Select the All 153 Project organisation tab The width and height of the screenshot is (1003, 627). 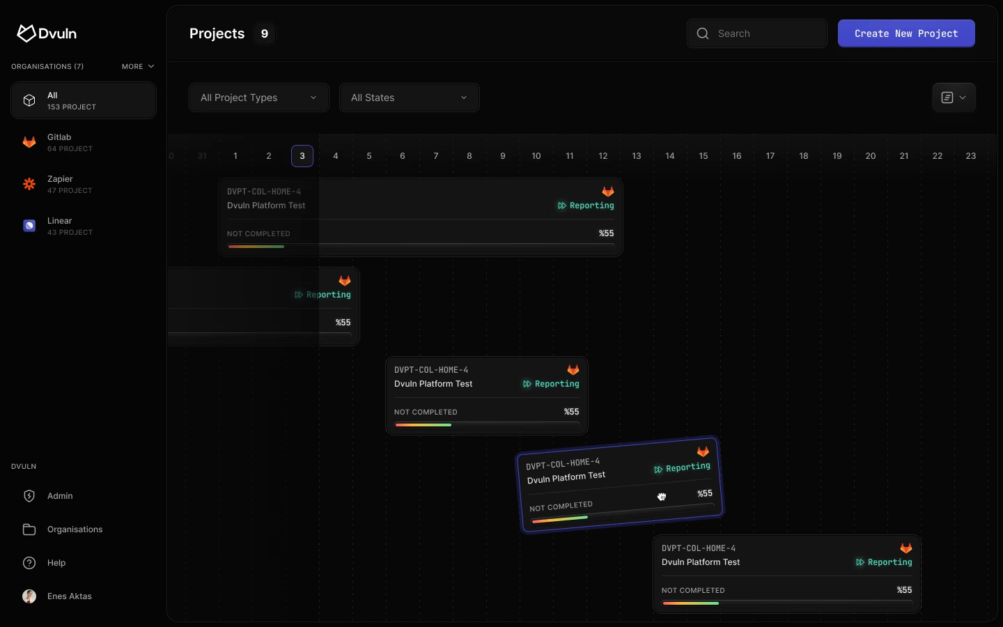tap(84, 100)
